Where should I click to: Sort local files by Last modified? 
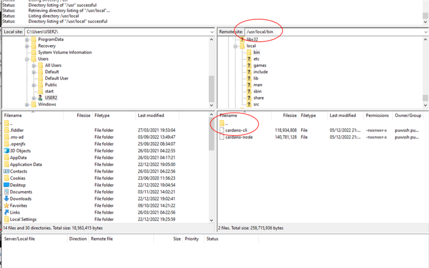coord(151,116)
